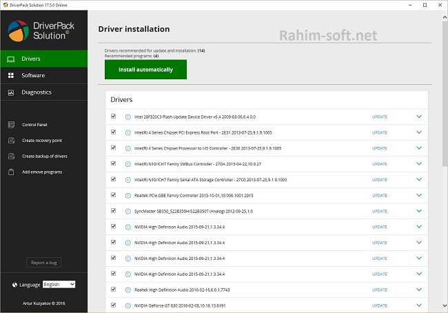448x313 pixels.
Task: Uncheck N10/ICH7 Serial ATA Storage Controller
Action: [114, 179]
